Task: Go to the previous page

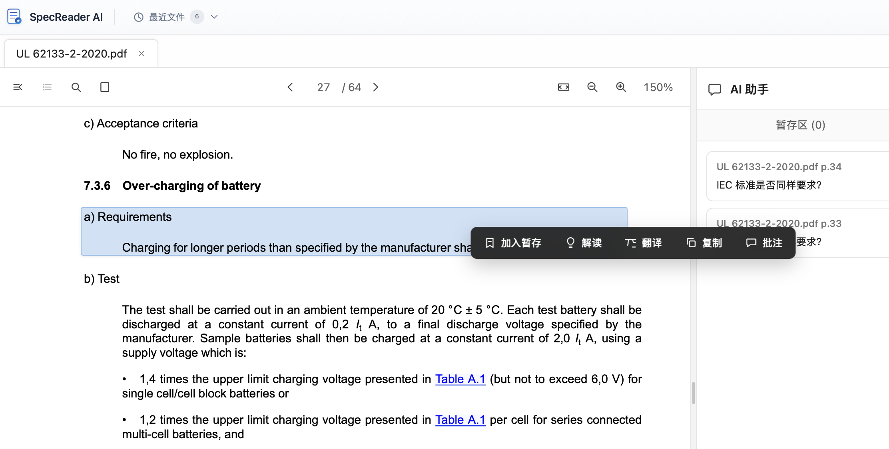Action: click(291, 87)
